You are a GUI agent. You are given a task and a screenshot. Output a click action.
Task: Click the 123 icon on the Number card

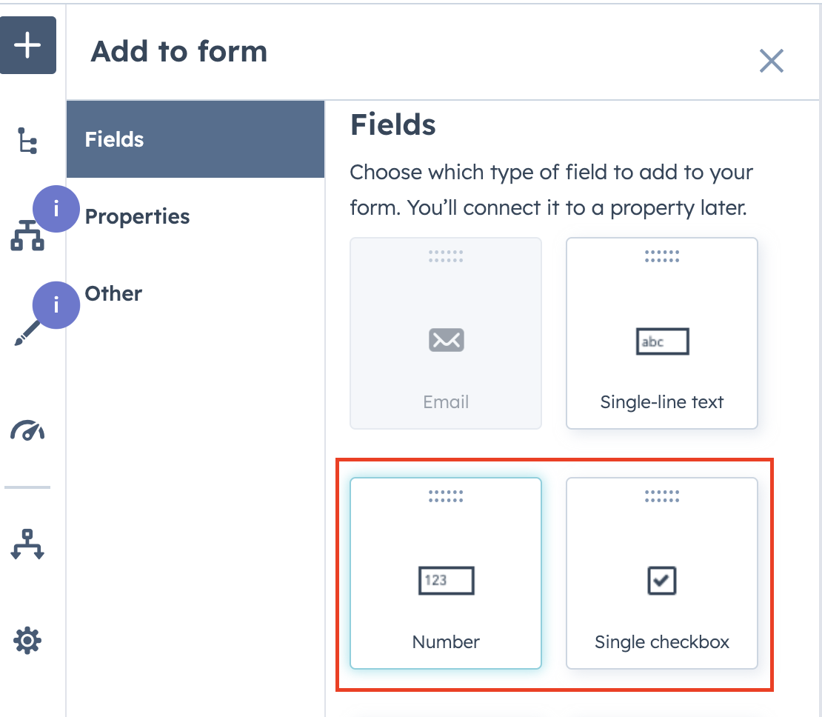pyautogui.click(x=445, y=581)
